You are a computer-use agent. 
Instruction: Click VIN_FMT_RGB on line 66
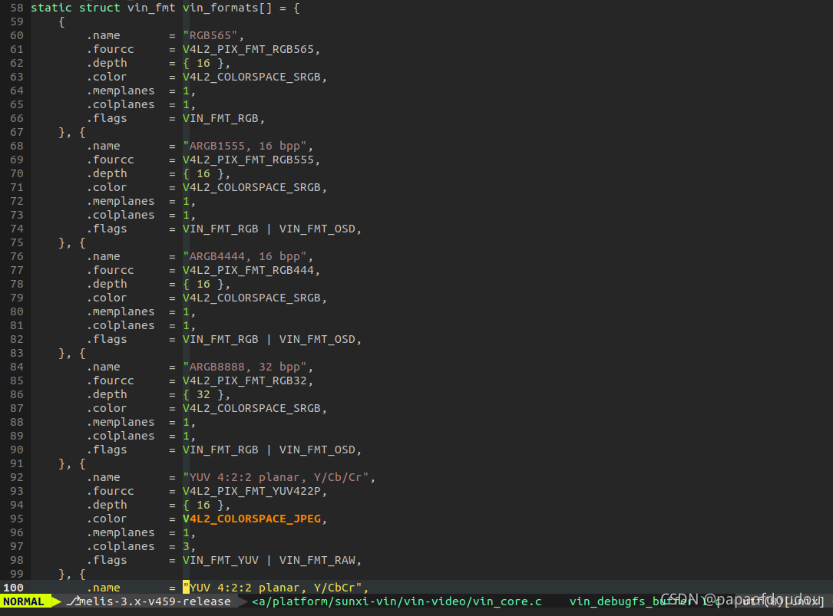pyautogui.click(x=220, y=118)
